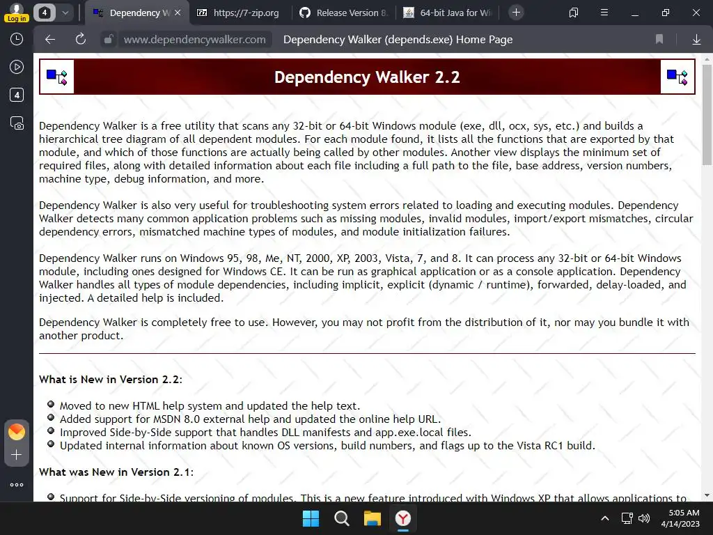713x535 pixels.
Task: Click 'Moved to new HTML help system' bullet
Action: [210, 406]
